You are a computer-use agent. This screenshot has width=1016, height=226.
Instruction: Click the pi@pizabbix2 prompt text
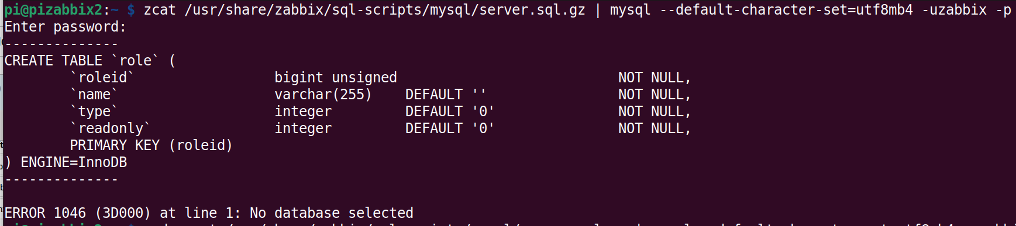pos(53,10)
